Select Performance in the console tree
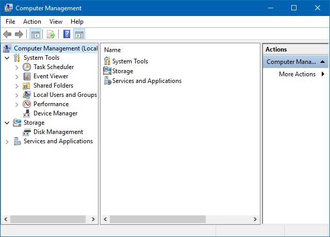This screenshot has height=237, width=330. tap(51, 104)
